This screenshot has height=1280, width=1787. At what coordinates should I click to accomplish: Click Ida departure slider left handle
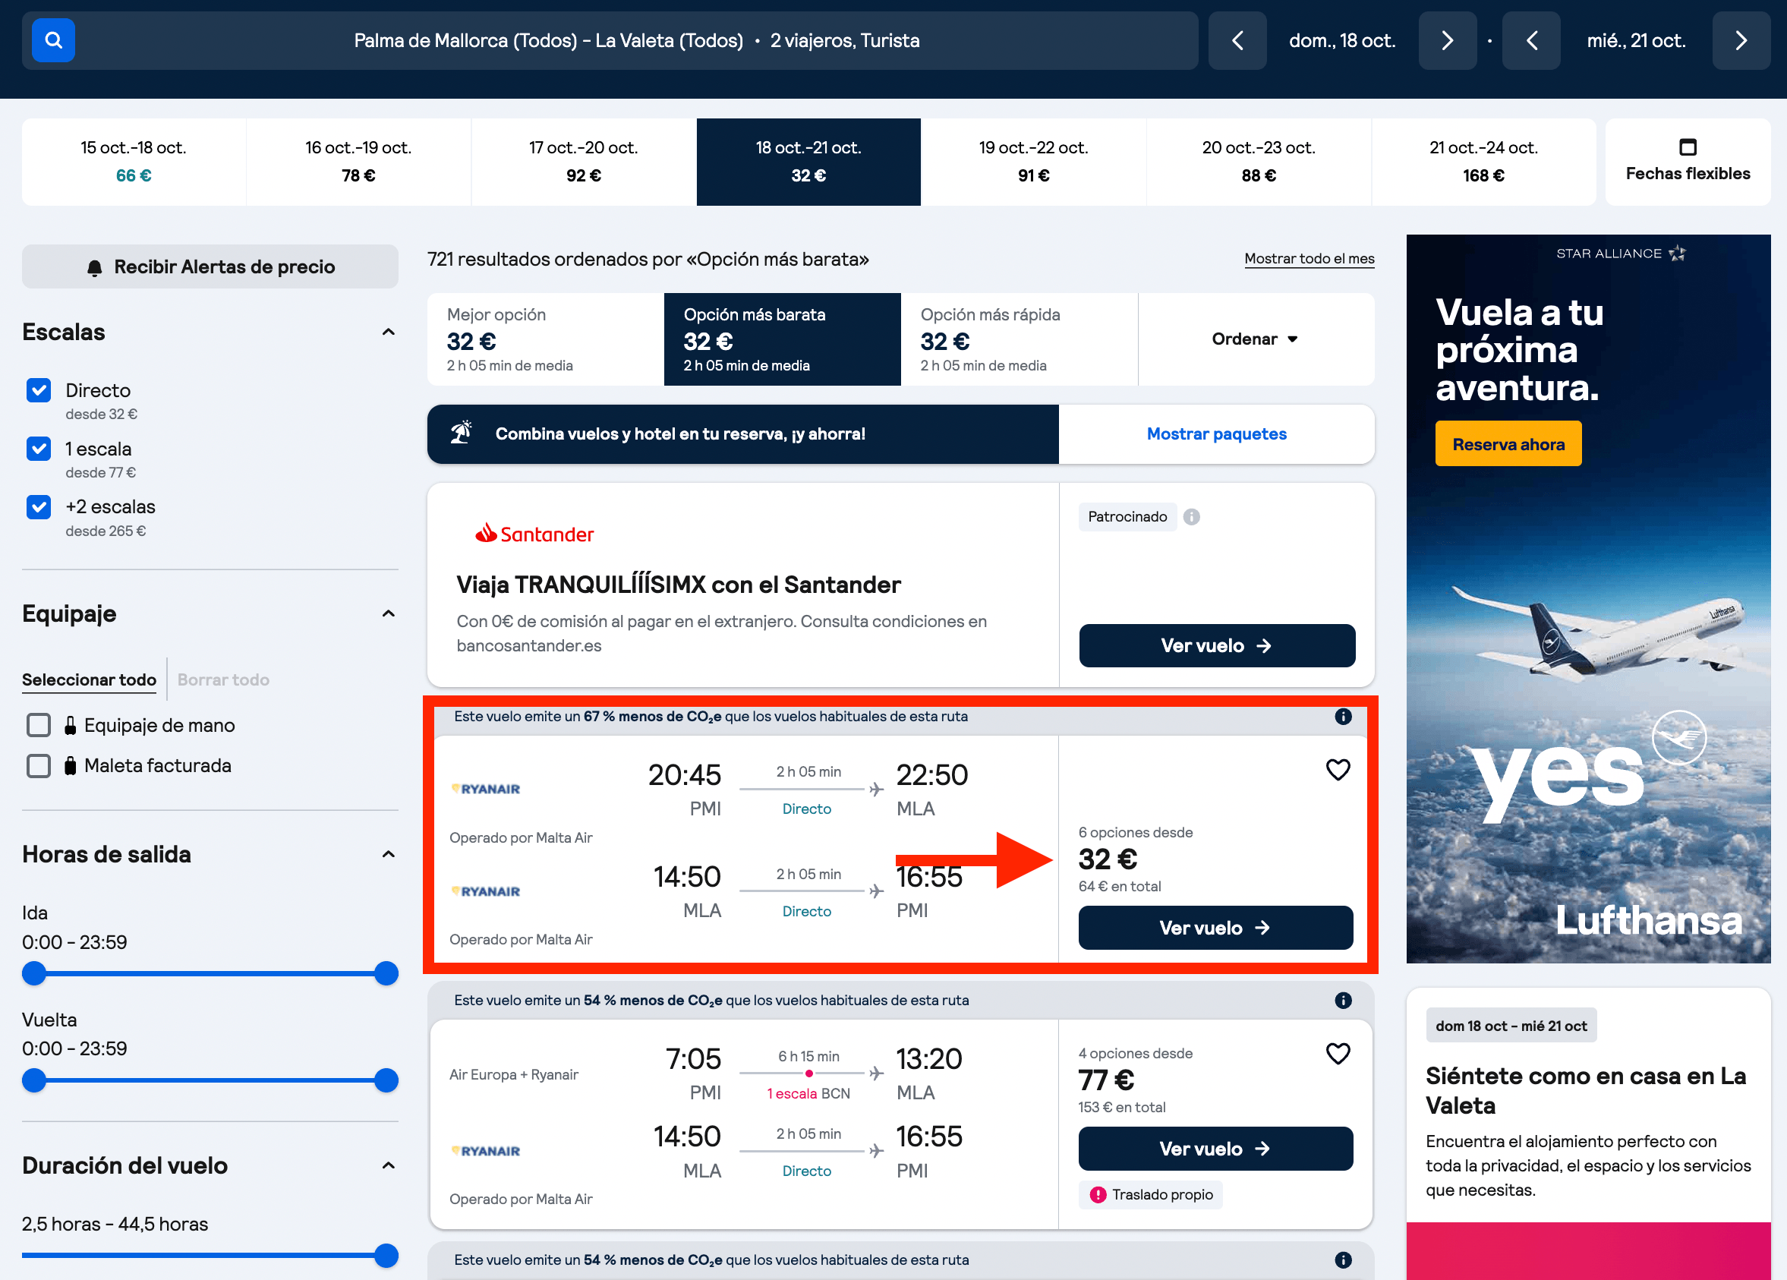pyautogui.click(x=34, y=973)
